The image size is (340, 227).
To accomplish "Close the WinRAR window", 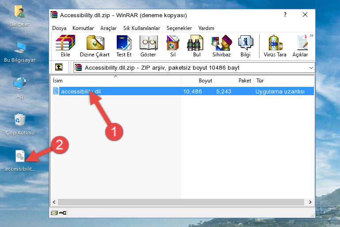I will click(x=305, y=15).
